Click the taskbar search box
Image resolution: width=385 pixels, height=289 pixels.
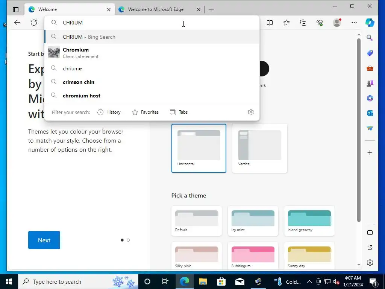click(x=78, y=281)
